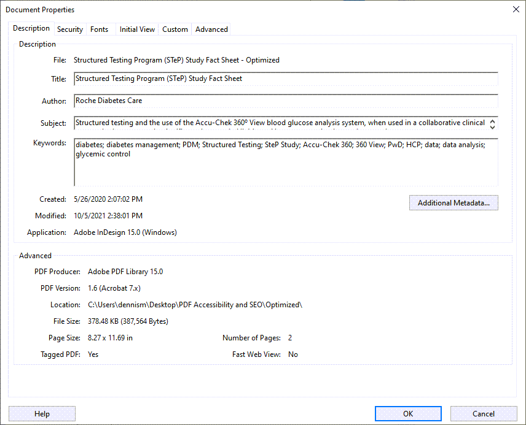Viewport: 526px width, 425px height.
Task: Click the Tagged PDF value Yes
Action: pos(93,354)
